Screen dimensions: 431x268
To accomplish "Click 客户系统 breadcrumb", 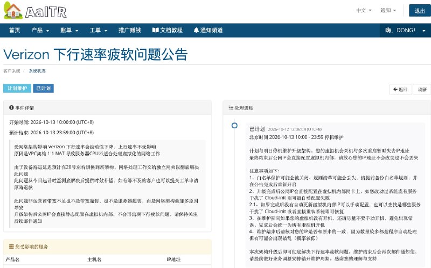I will coord(12,71).
